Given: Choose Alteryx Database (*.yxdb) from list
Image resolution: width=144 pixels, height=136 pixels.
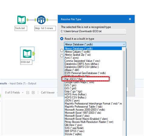Looking at the screenshot, I should [x=93, y=49].
